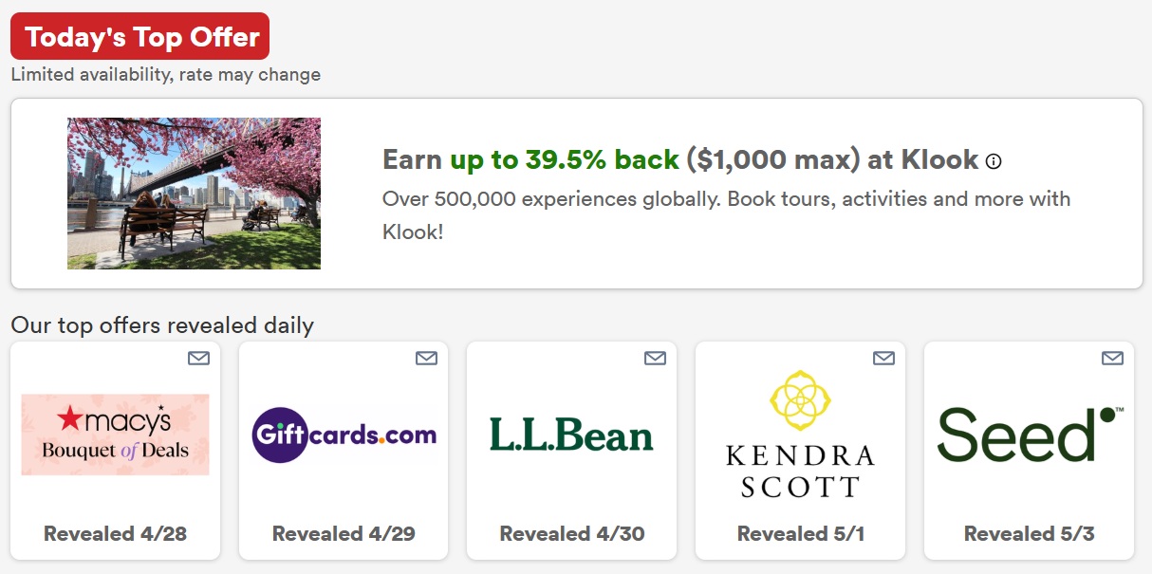Open the L.L.Bean logo offer
This screenshot has width=1152, height=574.
pos(571,435)
